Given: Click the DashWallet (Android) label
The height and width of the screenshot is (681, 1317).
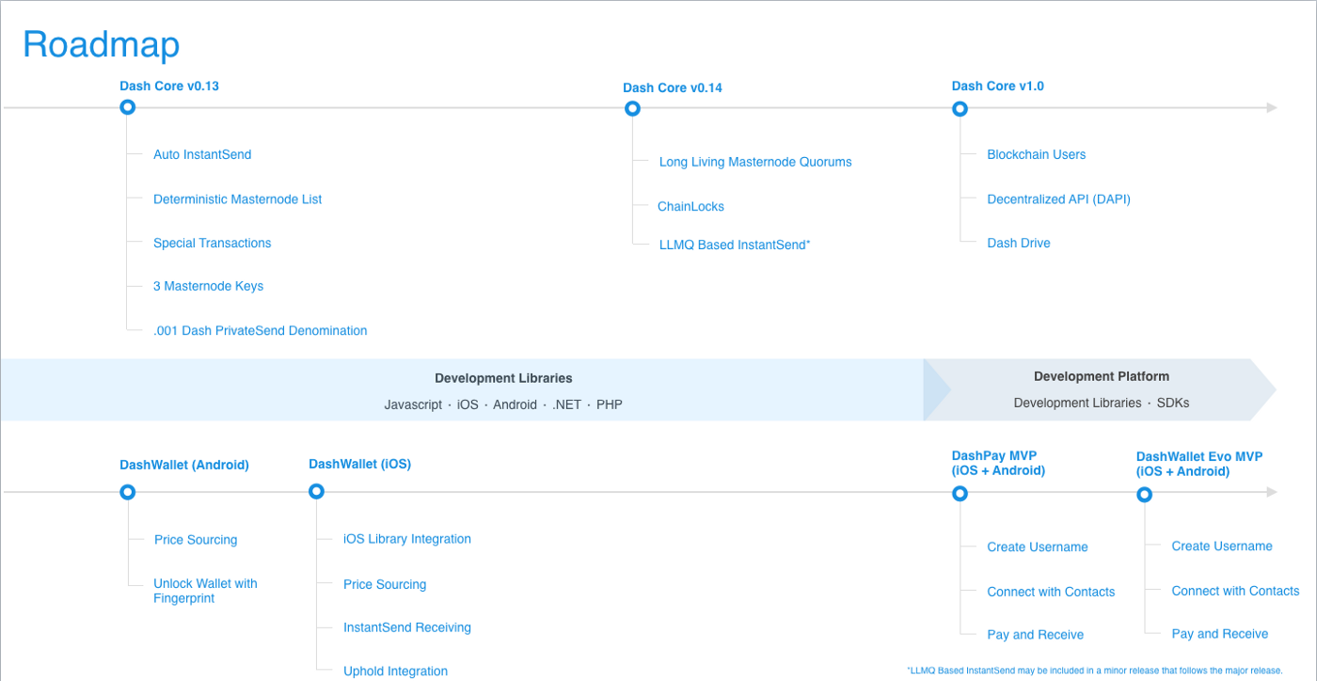Looking at the screenshot, I should (x=184, y=465).
